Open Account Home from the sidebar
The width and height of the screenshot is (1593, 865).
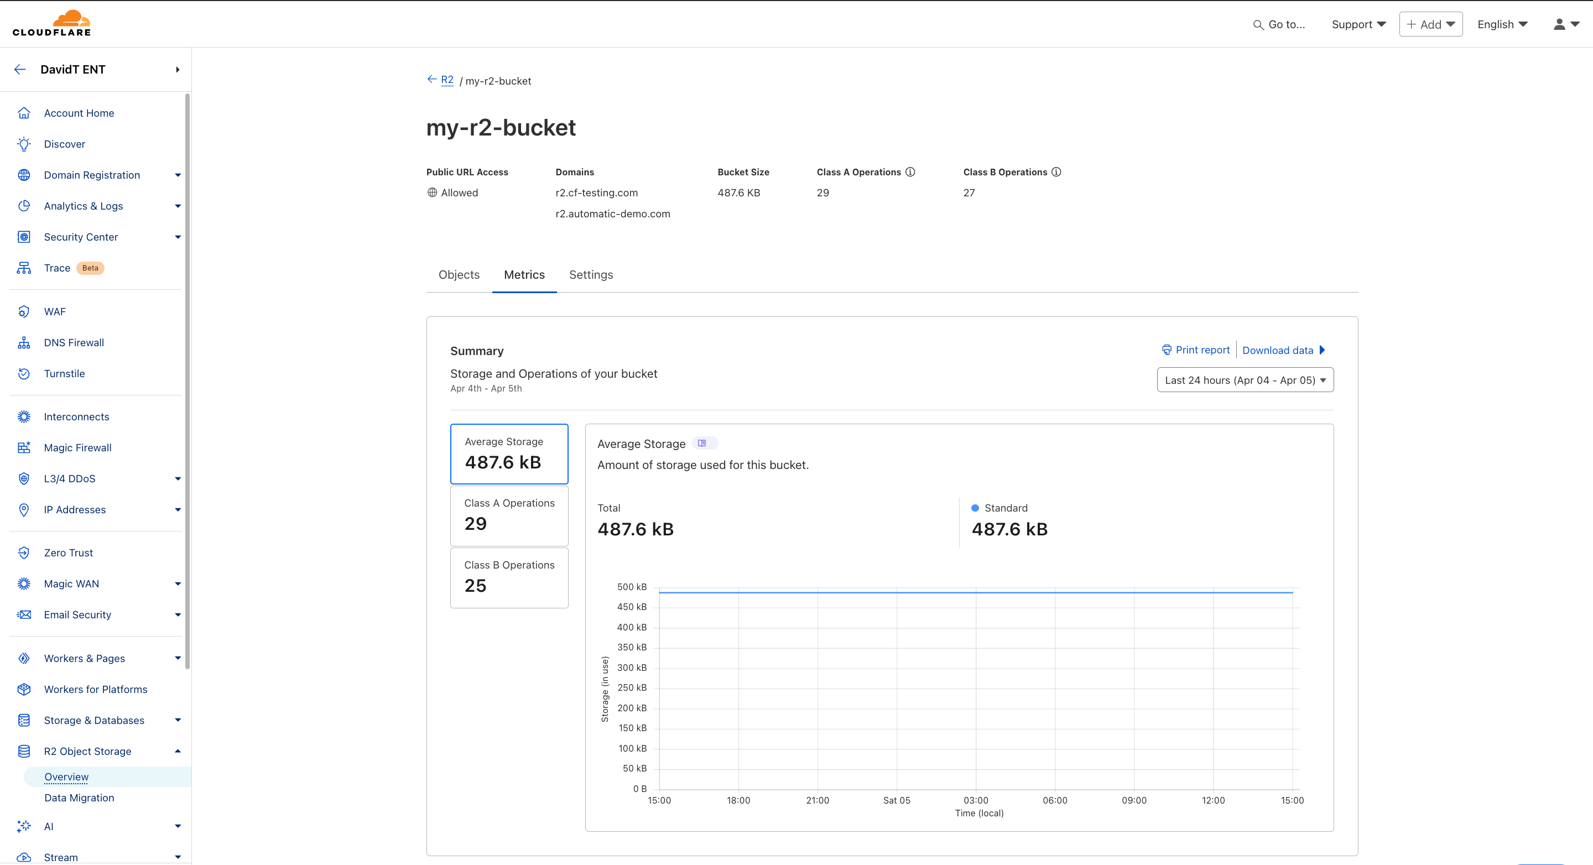click(x=79, y=112)
